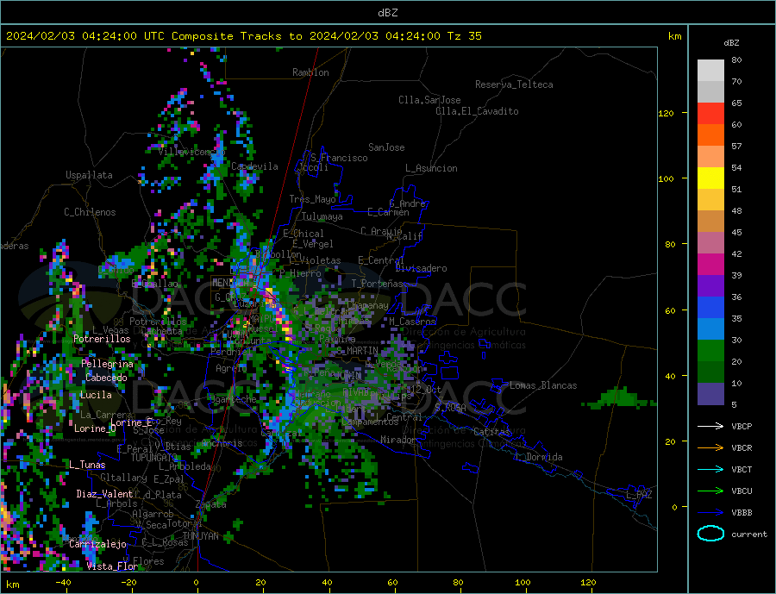Screen dimensions: 776x594
Task: Click the Uspallata label
Action: pyautogui.click(x=89, y=175)
